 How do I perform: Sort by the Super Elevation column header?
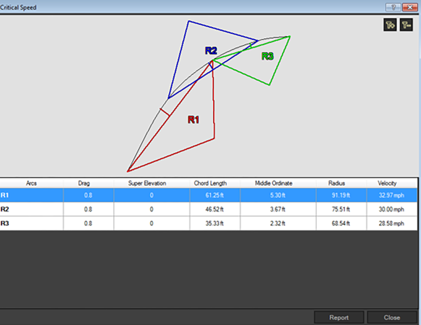[151, 183]
